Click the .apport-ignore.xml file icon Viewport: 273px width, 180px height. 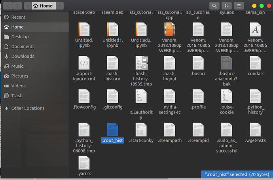coord(84,63)
